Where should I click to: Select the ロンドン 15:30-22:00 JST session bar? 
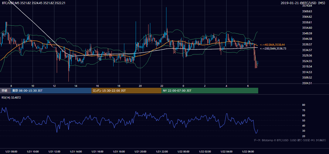(126, 91)
